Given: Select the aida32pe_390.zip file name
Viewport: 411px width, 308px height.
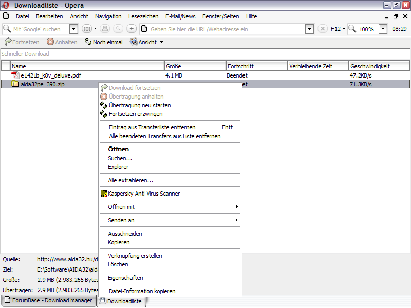Looking at the screenshot, I should pyautogui.click(x=43, y=84).
